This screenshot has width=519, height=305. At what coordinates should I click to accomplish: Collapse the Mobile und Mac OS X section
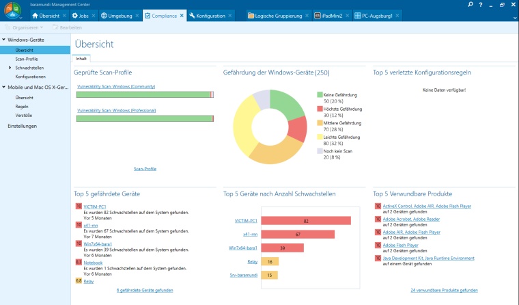[x=4, y=88]
